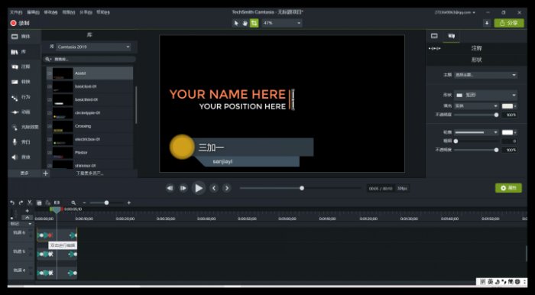The width and height of the screenshot is (535, 295).
Task: Activate the pan hand tool
Action: (x=245, y=23)
